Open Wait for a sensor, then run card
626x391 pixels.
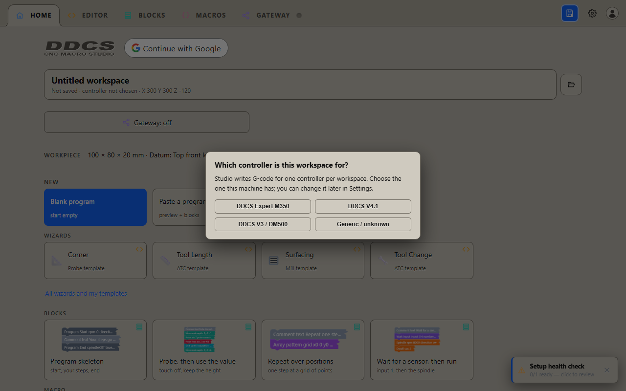(x=422, y=350)
